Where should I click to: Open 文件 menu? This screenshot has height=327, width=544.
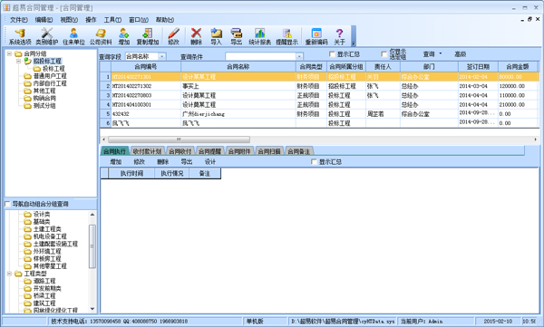pyautogui.click(x=19, y=20)
